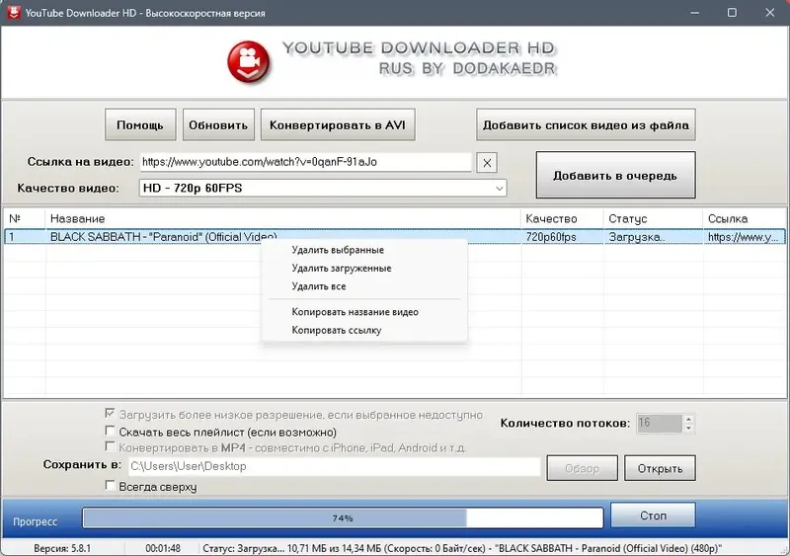The width and height of the screenshot is (790, 556).
Task: Stop the download with Стоп button
Action: tap(653, 516)
